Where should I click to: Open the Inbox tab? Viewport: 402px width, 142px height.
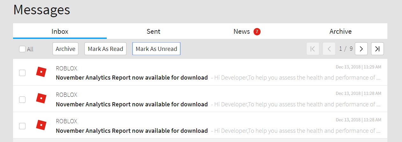(x=60, y=31)
